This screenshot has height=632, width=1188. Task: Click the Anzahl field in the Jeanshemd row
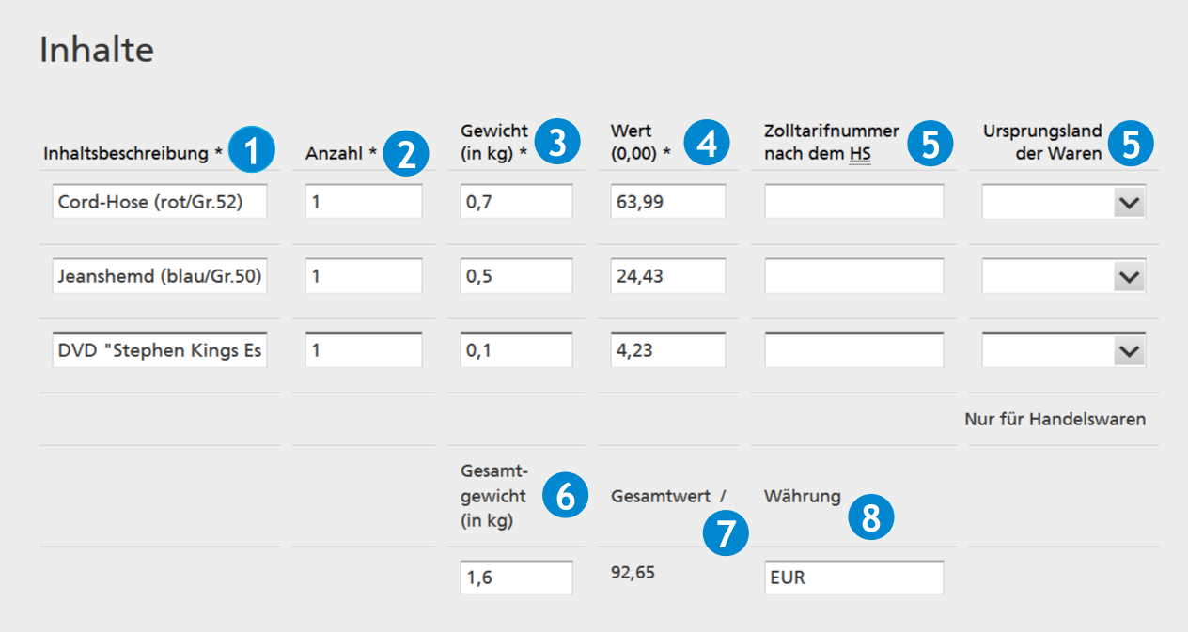coord(364,277)
